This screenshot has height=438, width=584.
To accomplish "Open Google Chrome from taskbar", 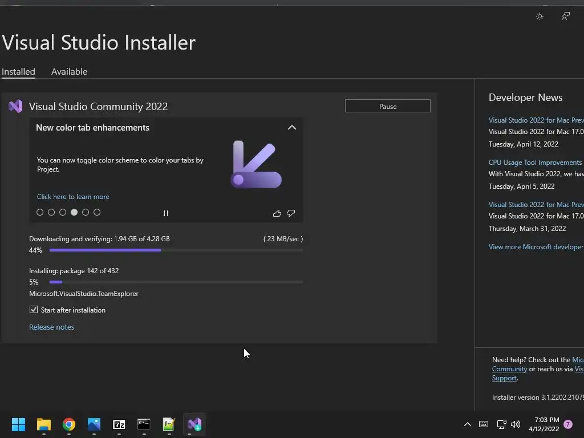I will click(69, 424).
